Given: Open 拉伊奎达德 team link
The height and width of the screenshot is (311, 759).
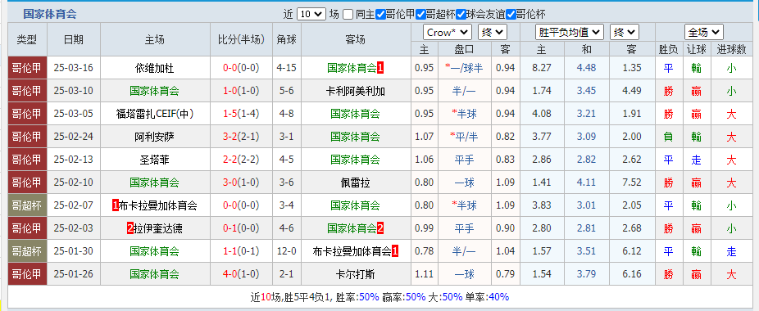Looking at the screenshot, I should pyautogui.click(x=158, y=228).
